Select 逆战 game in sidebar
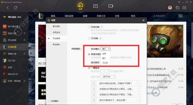This screenshot has width=193, height=105. tap(14, 67)
